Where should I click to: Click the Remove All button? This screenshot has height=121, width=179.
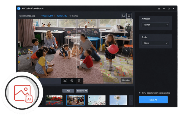(82, 91)
